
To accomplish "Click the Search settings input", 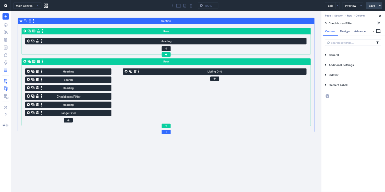I will (351, 43).
